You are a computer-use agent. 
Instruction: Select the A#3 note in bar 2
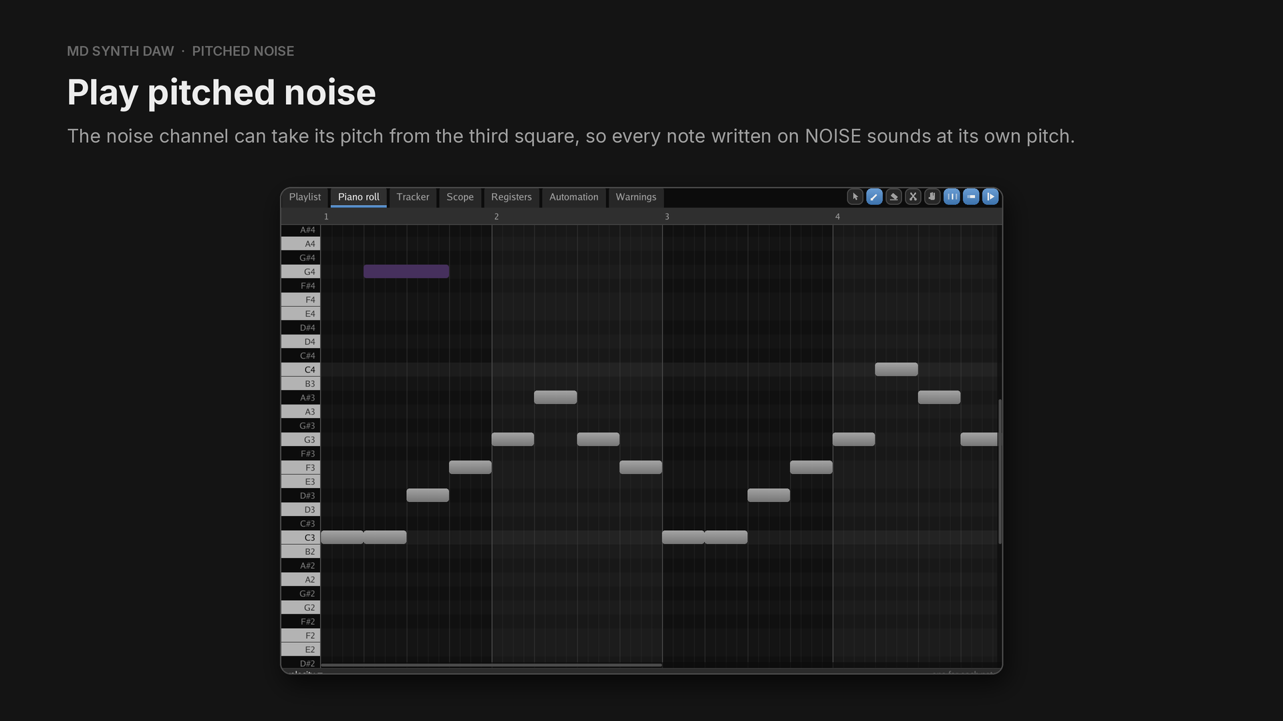pos(555,397)
